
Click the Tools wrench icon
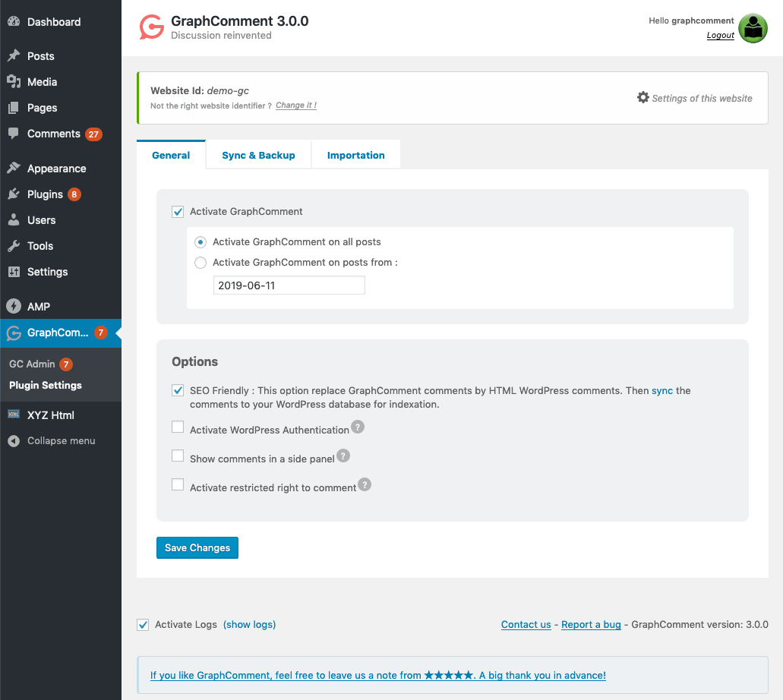click(x=14, y=246)
